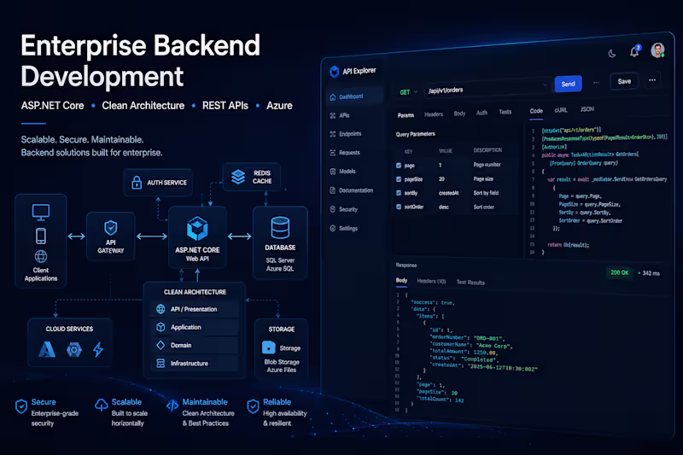
Task: Uncheck the sortOrder parameter checkbox
Action: 399,207
